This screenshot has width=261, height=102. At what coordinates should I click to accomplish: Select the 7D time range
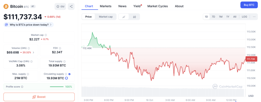coord(213,17)
